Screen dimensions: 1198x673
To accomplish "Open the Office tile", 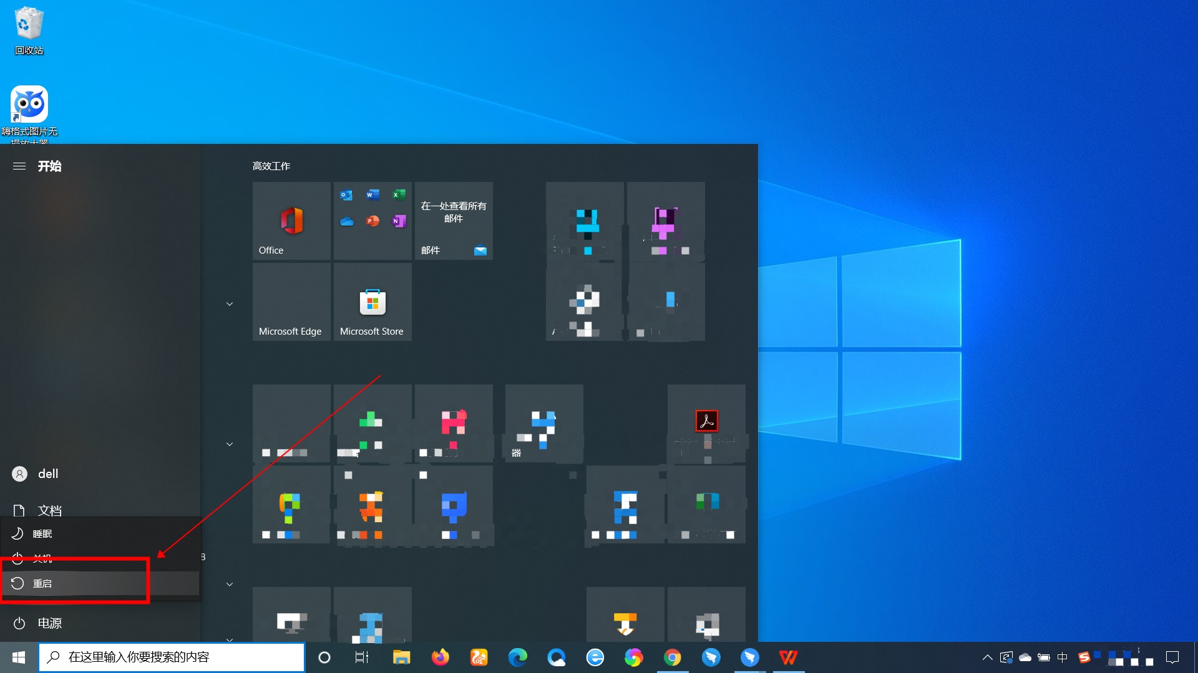I will click(x=291, y=221).
